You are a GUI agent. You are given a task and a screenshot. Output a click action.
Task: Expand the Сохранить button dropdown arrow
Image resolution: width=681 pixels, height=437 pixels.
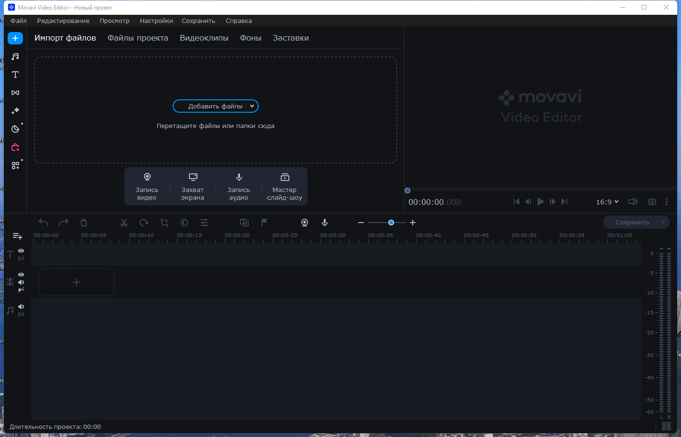tap(663, 222)
